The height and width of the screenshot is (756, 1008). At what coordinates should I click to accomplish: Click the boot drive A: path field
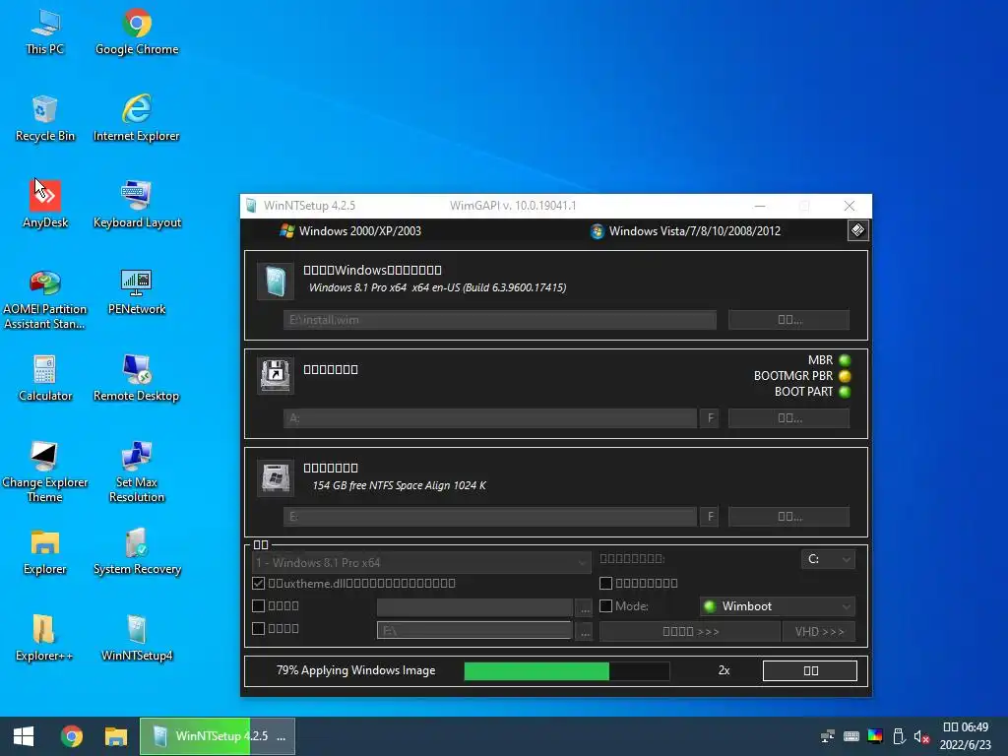490,417
